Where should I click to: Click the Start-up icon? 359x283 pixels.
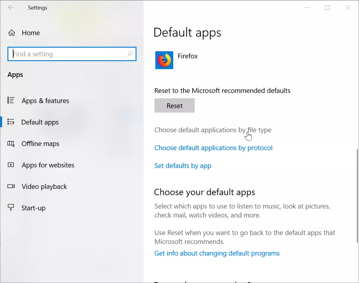pyautogui.click(x=11, y=208)
